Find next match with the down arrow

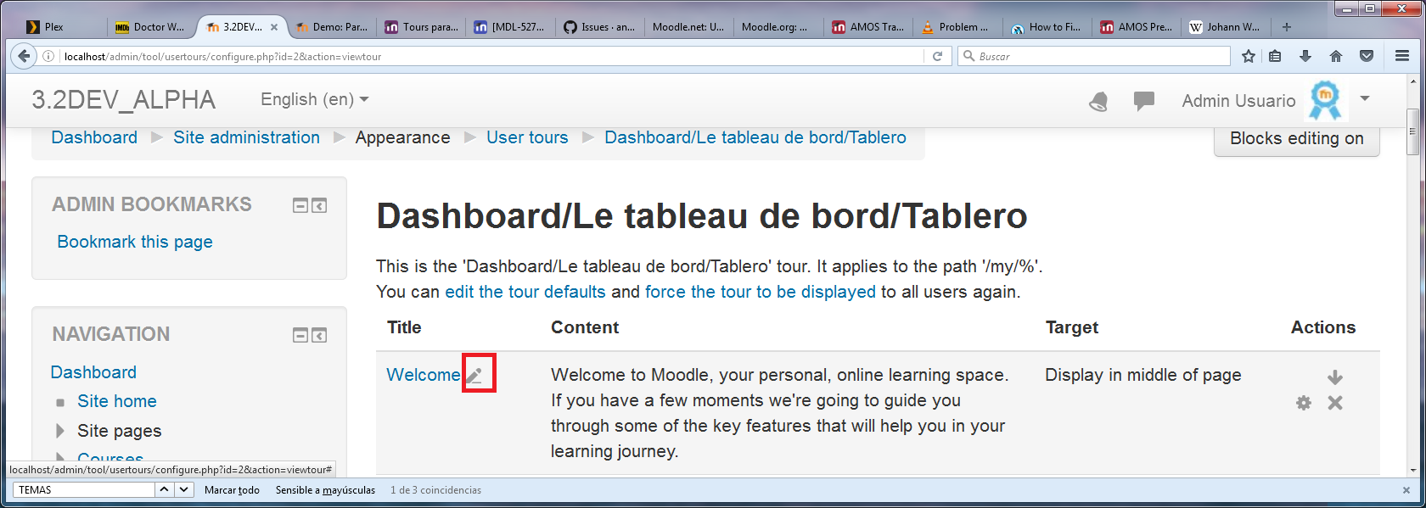coord(184,489)
